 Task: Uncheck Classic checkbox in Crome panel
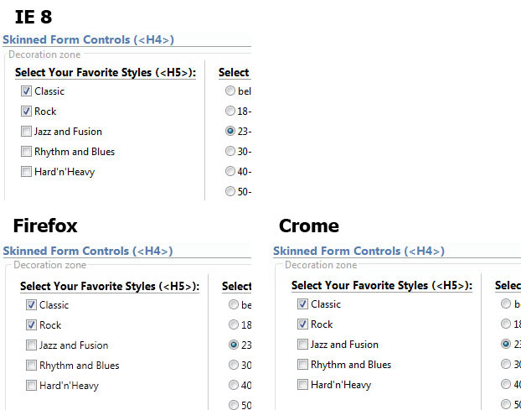click(x=303, y=304)
